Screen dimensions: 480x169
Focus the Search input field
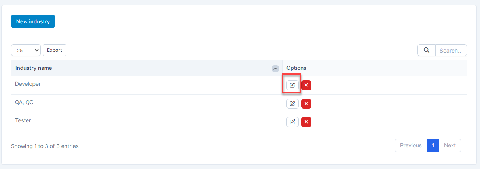tap(451, 50)
